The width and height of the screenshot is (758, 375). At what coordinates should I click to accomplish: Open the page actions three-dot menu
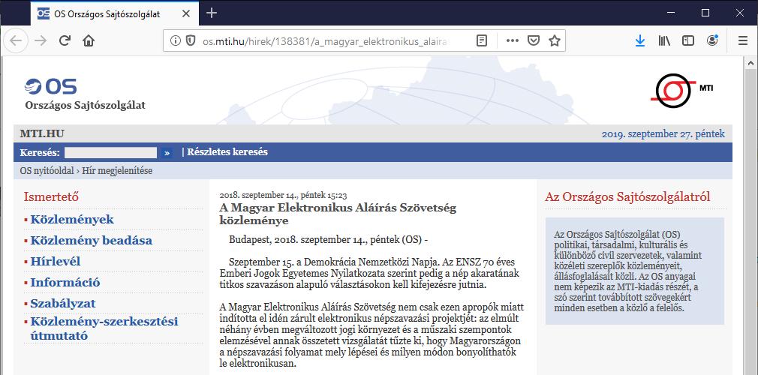point(512,40)
